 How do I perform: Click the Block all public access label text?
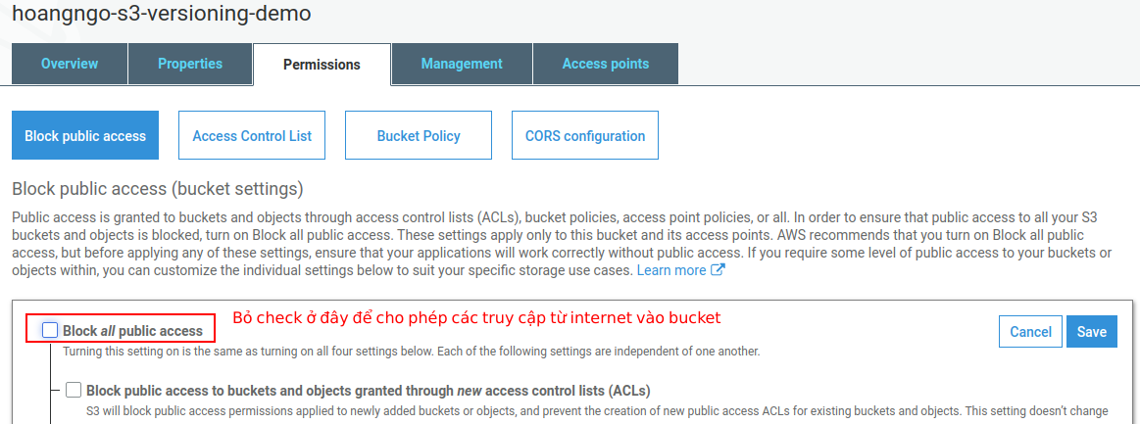(x=133, y=331)
